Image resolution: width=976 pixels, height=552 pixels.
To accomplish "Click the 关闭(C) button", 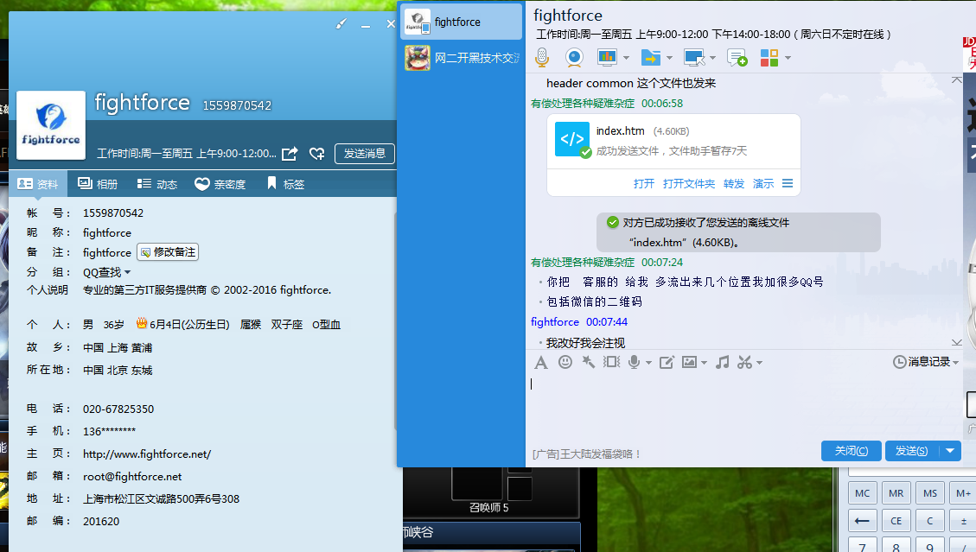I will (851, 451).
